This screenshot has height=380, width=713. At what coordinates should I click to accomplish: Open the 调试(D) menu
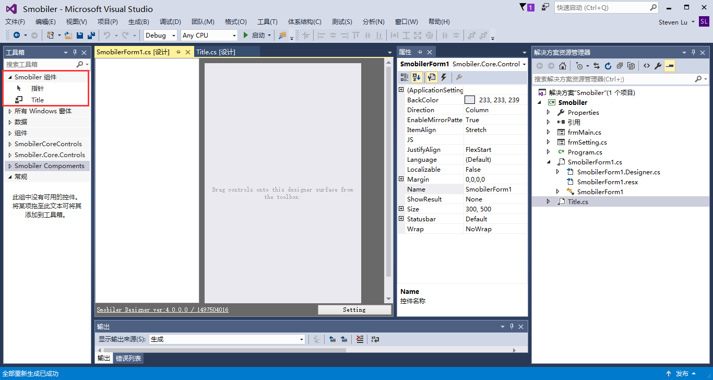[x=170, y=21]
